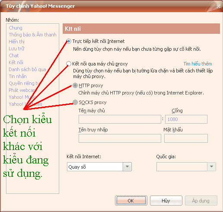The height and width of the screenshot is (212, 223).
Task: Go to the 'Chat' settings group
Action: point(14,55)
